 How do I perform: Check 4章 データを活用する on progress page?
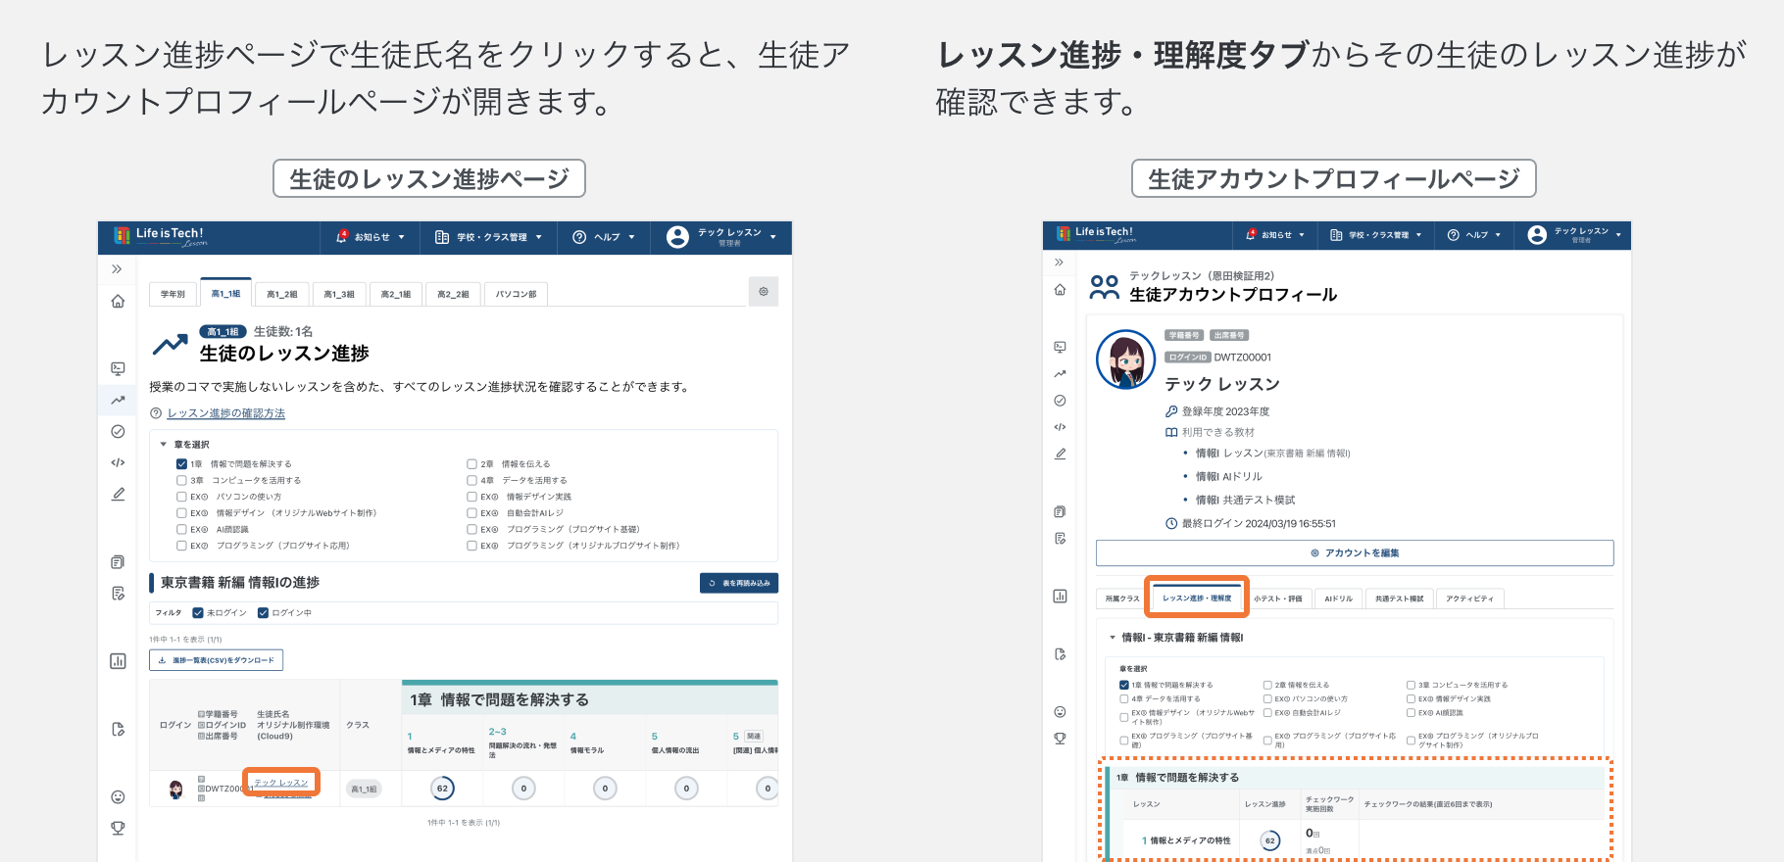point(471,481)
